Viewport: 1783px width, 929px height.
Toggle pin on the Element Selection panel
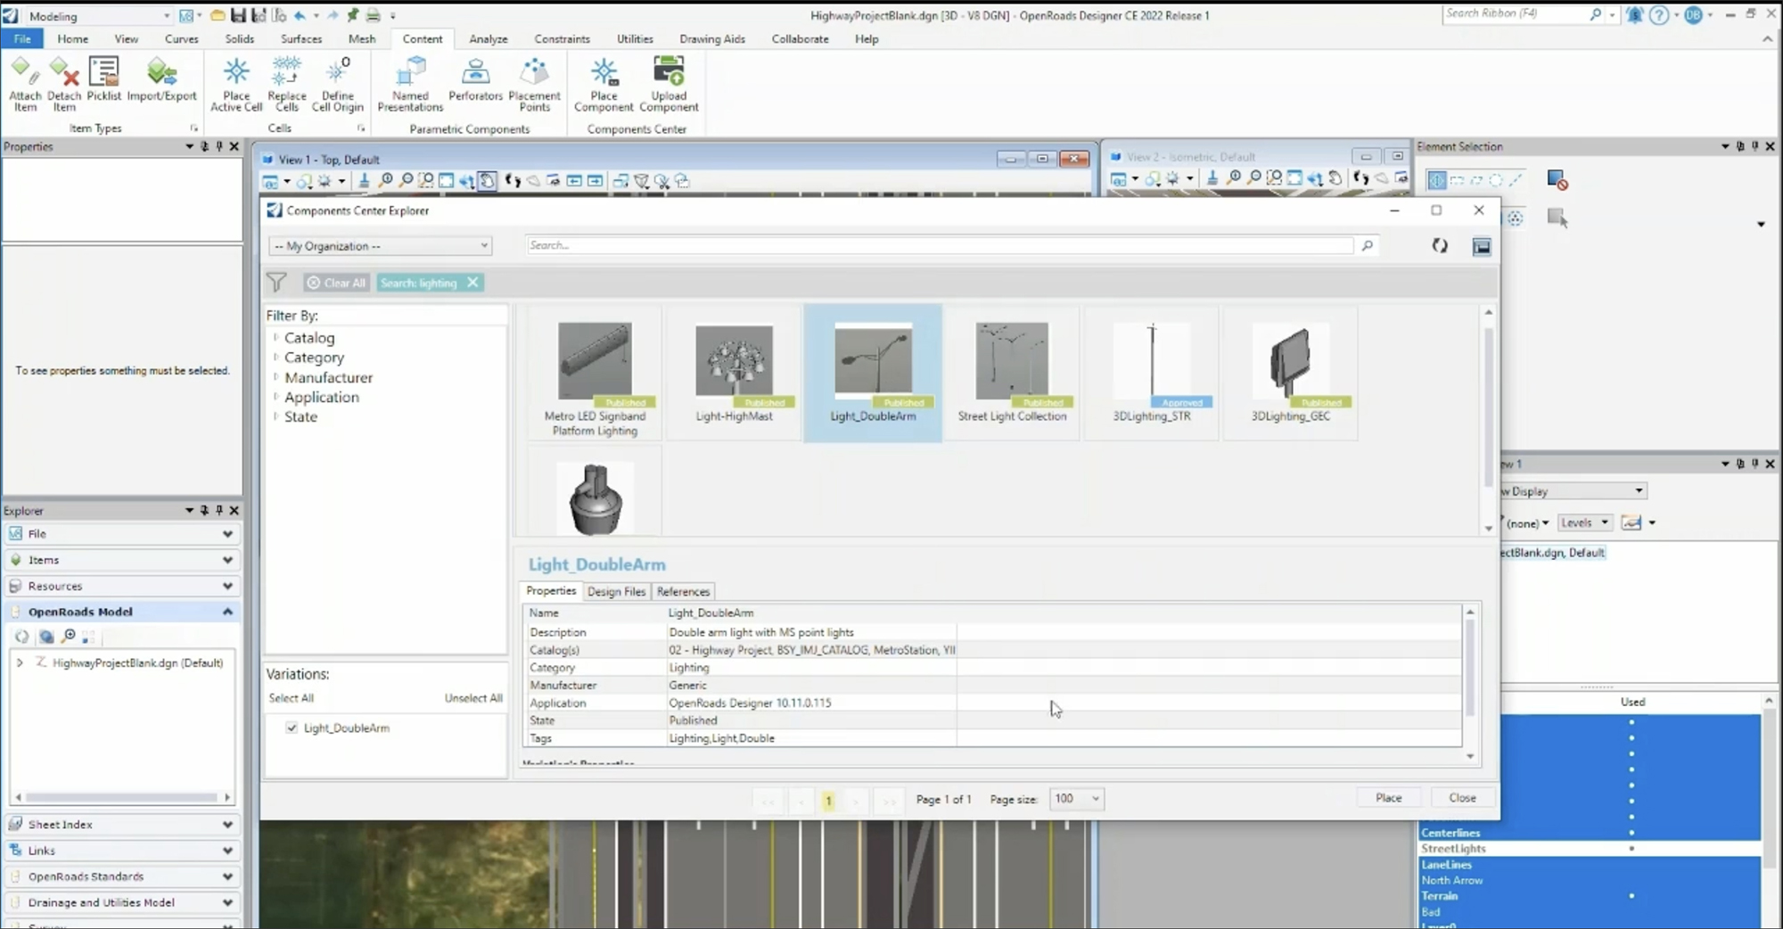tap(1754, 146)
